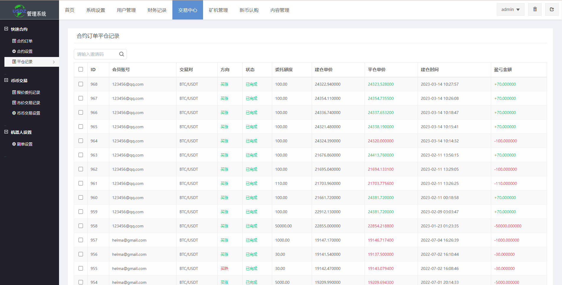This screenshot has width=562, height=285.
Task: Click the 合约设置 gear icon
Action: (x=14, y=51)
